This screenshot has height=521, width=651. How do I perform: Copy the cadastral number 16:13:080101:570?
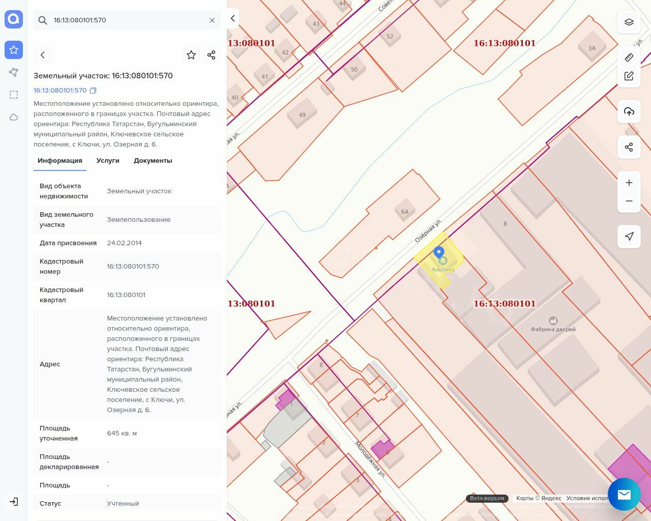pos(93,91)
